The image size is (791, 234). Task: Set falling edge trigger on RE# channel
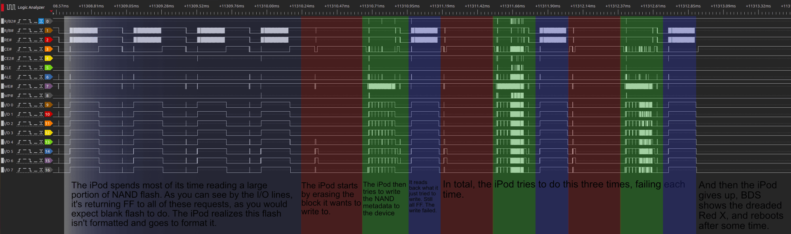(x=30, y=40)
